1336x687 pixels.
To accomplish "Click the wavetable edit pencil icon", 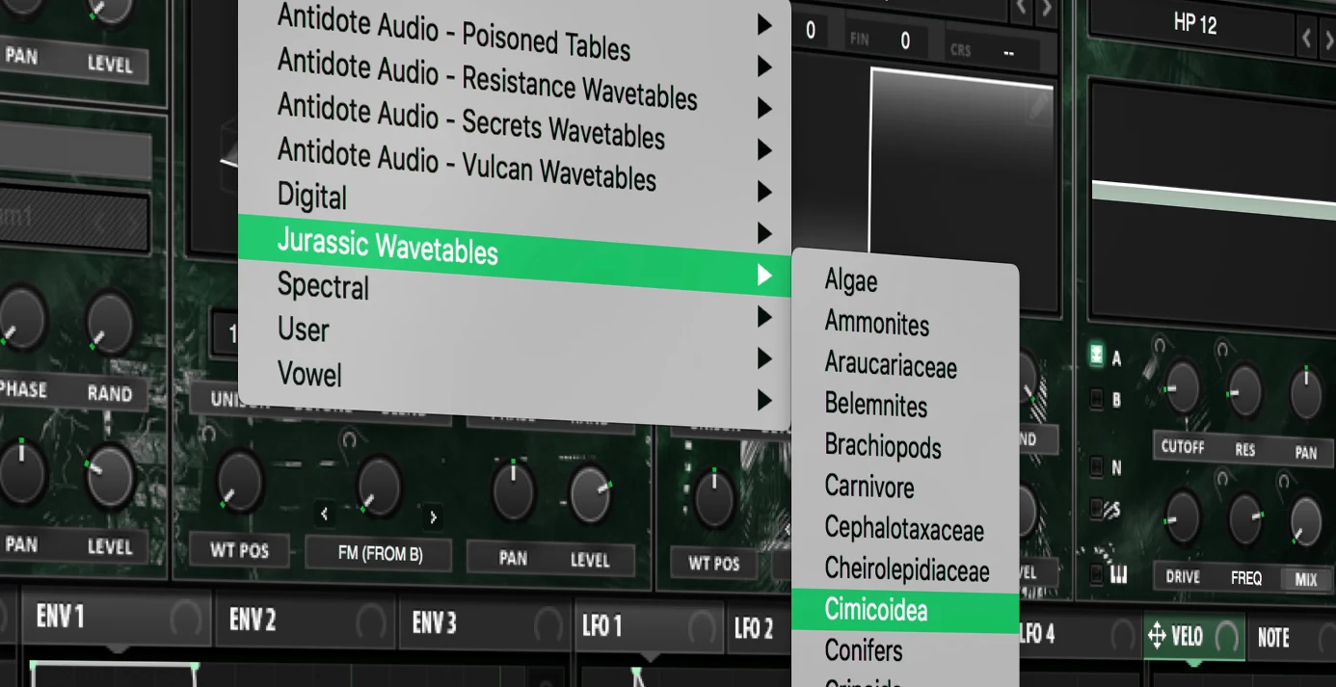I will [1037, 107].
